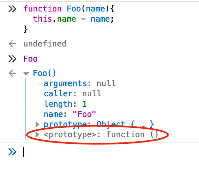Screen dimensions: 199x186
Task: Click the 'function Foo(name){' code line
Action: [69, 9]
